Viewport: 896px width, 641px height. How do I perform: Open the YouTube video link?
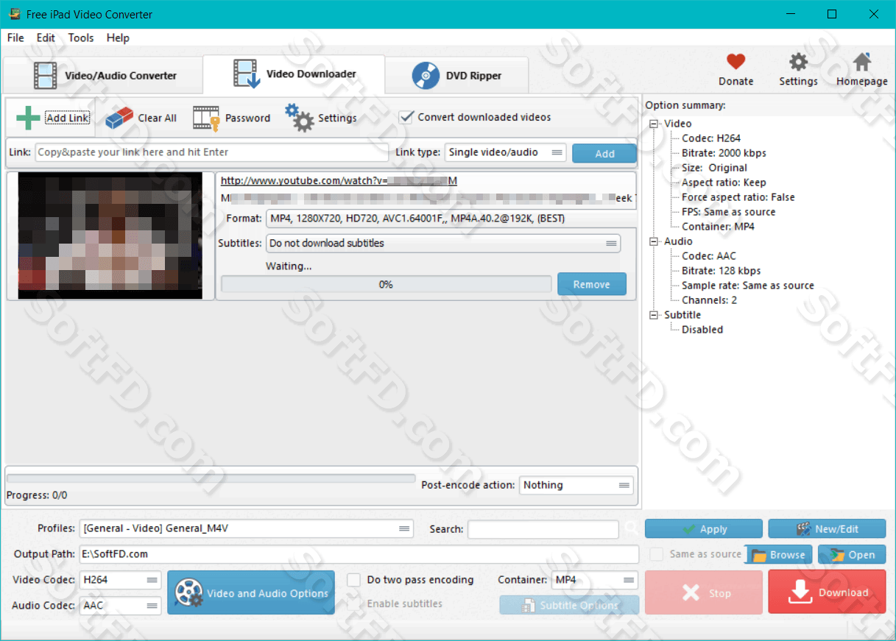pos(339,180)
